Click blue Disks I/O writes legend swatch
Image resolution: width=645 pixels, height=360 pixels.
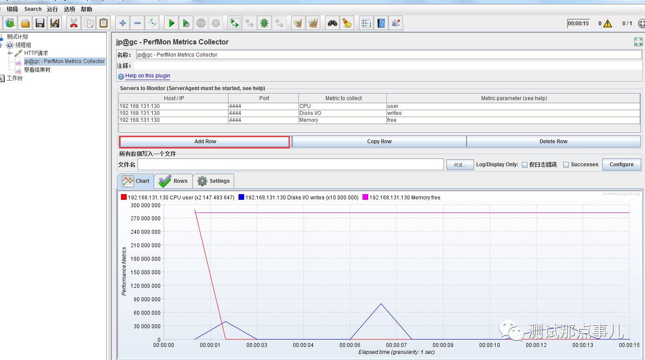(x=241, y=197)
